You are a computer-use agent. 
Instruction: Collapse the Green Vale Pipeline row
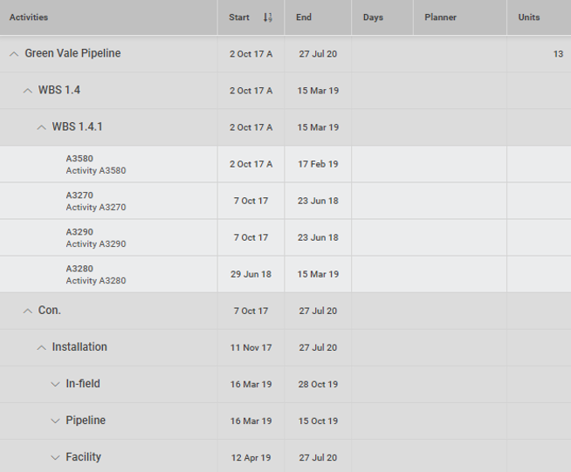pos(13,54)
